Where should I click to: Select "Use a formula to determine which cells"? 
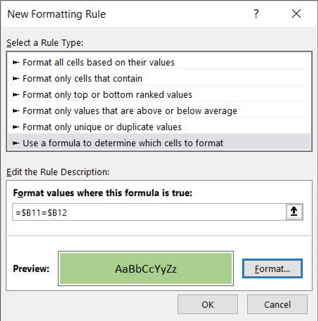click(x=123, y=143)
